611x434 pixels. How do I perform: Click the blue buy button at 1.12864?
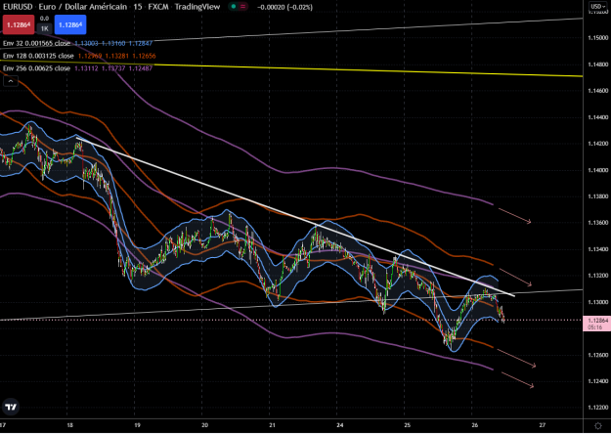point(70,25)
